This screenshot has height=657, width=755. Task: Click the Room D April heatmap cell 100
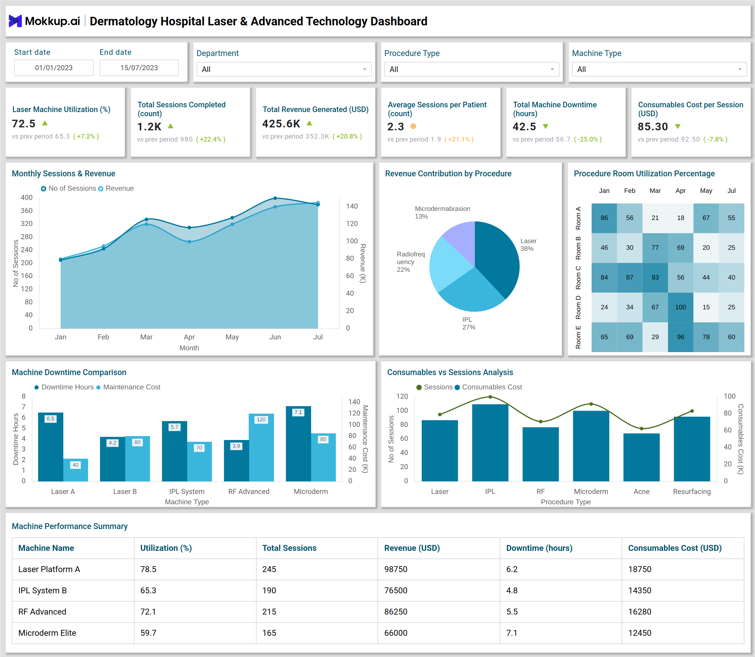pos(681,307)
